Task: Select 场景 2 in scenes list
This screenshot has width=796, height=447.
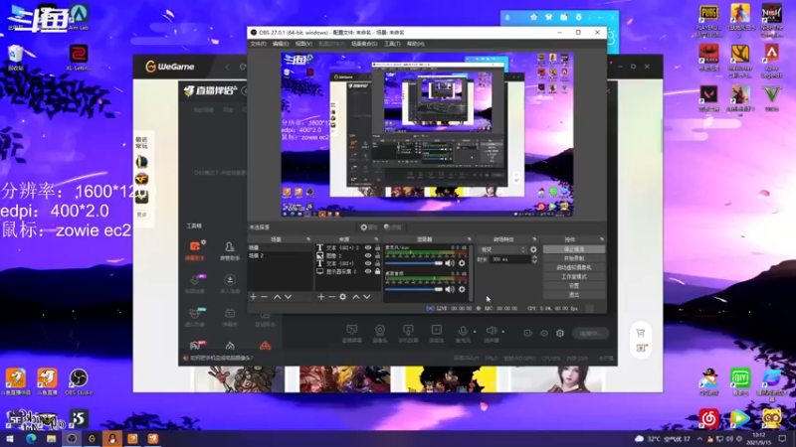Action: (x=281, y=256)
